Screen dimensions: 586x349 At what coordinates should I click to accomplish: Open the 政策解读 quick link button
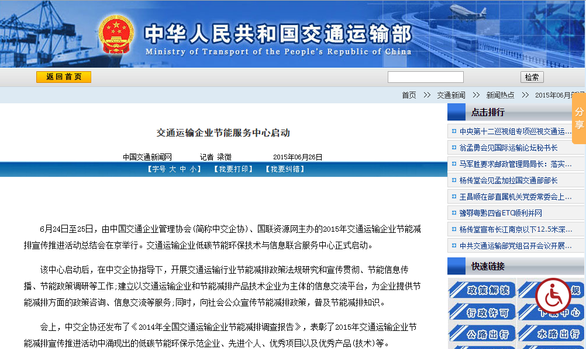(482, 289)
